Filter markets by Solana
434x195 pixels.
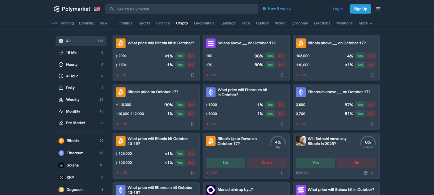[72, 165]
